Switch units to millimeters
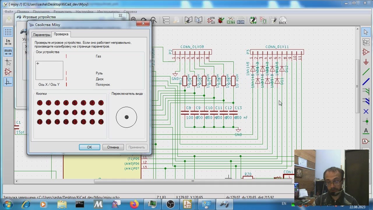 [x=8, y=52]
